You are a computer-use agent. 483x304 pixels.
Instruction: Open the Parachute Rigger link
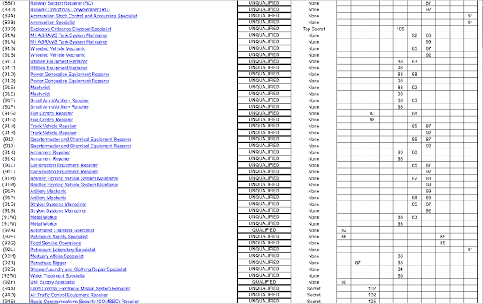(x=48, y=263)
